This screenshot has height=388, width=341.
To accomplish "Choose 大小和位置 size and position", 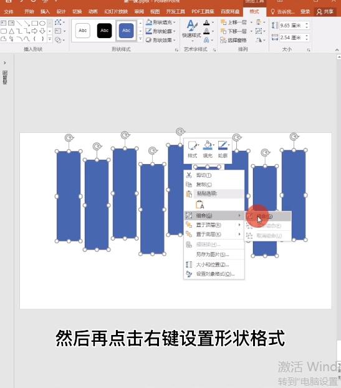I will point(214,264).
